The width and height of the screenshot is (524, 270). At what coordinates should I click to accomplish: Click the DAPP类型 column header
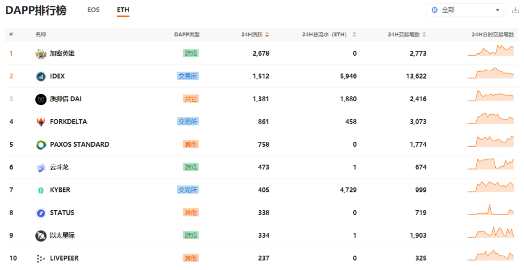pos(187,35)
